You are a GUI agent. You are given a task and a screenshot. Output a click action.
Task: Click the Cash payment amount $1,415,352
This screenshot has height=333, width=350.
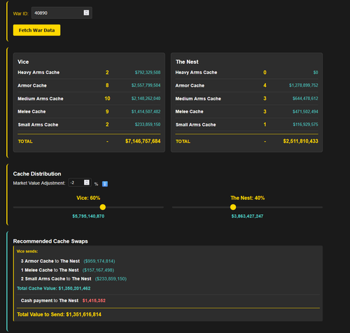coord(94,301)
